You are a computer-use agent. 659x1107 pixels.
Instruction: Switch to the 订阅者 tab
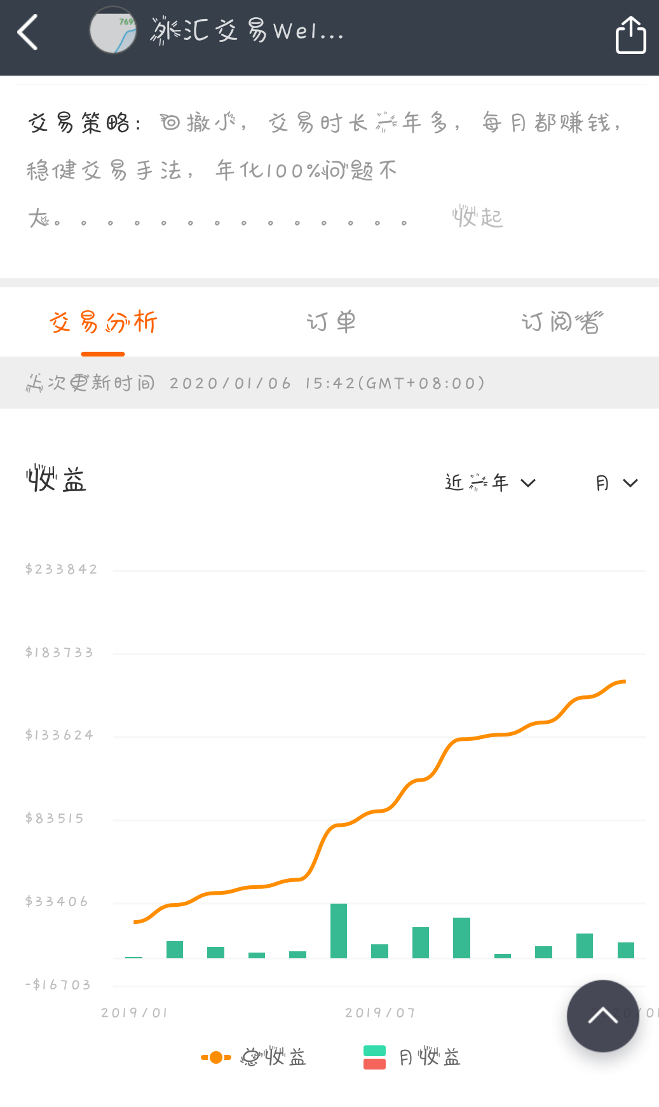[561, 322]
